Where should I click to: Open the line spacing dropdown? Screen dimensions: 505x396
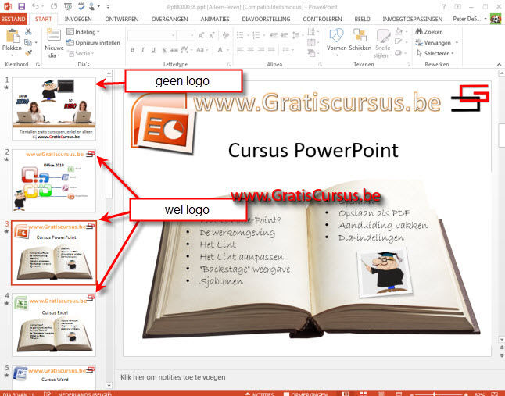coord(298,35)
